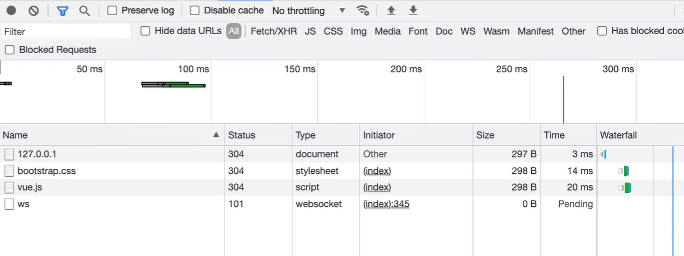Filter requests by JS

(x=310, y=31)
